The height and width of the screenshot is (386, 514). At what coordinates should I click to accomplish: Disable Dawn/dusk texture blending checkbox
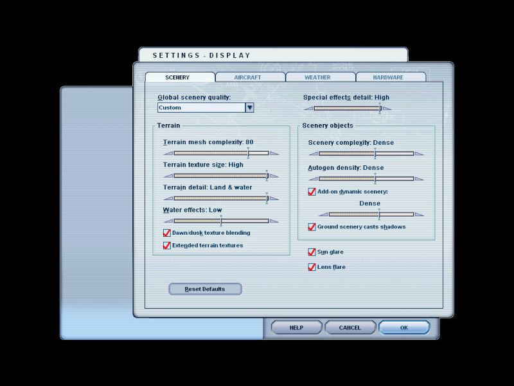(167, 233)
